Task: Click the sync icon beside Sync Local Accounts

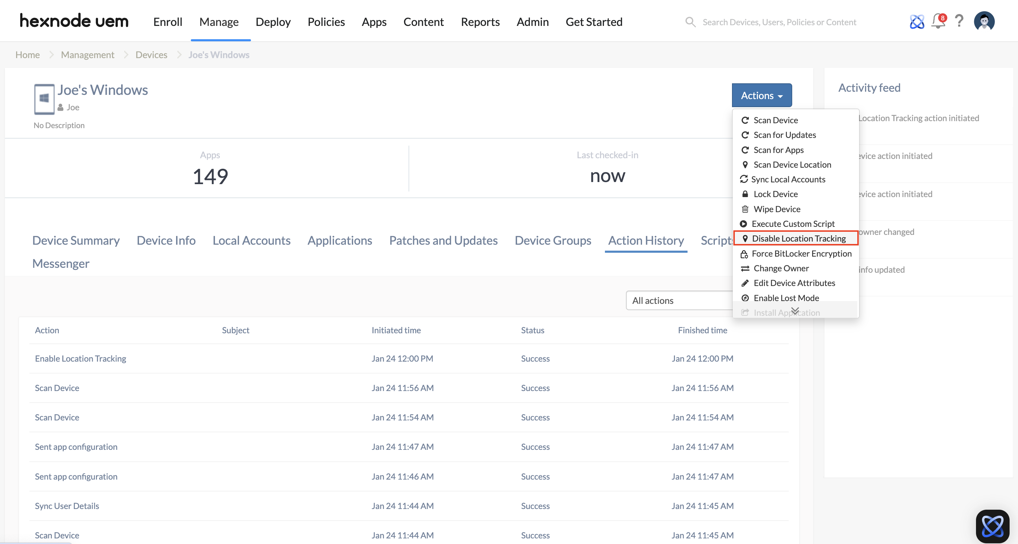Action: [x=744, y=179]
